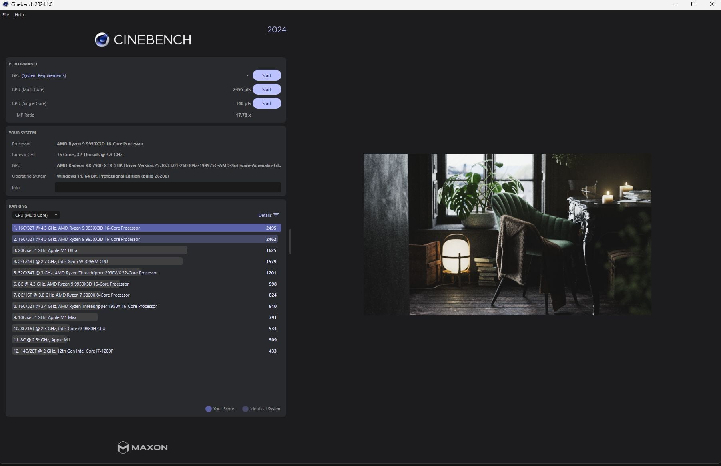The width and height of the screenshot is (721, 466).
Task: Start the GPU benchmark
Action: tap(267, 75)
